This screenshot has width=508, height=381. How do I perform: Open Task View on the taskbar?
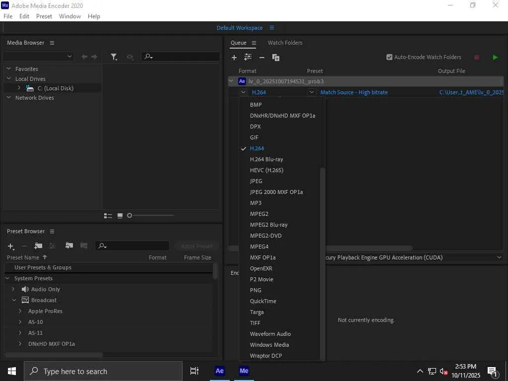pos(194,371)
